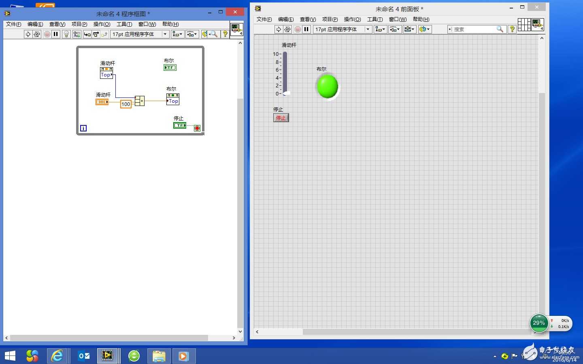Open File Explorer from taskbar
Image resolution: width=583 pixels, height=364 pixels.
click(x=159, y=356)
